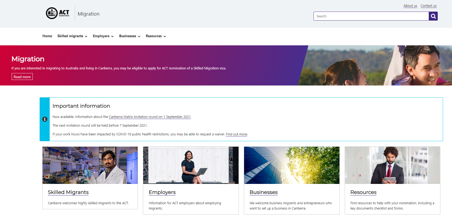This screenshot has width=452, height=219.
Task: Click the skyscraper and tree Businesses photo
Action: coord(292,165)
